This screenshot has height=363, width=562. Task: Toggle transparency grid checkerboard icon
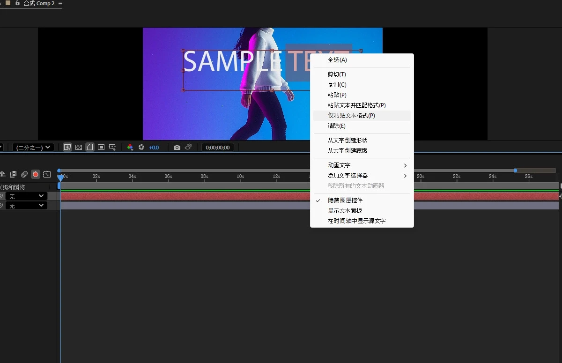[x=79, y=147]
